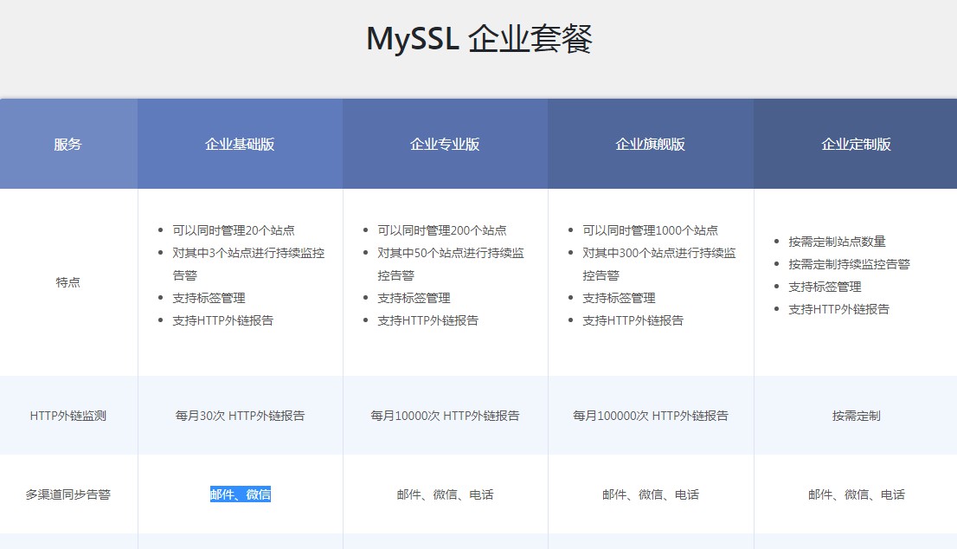Click 邮件、微信、电话 in 企业定制版 column
The image size is (957, 549).
coord(857,494)
